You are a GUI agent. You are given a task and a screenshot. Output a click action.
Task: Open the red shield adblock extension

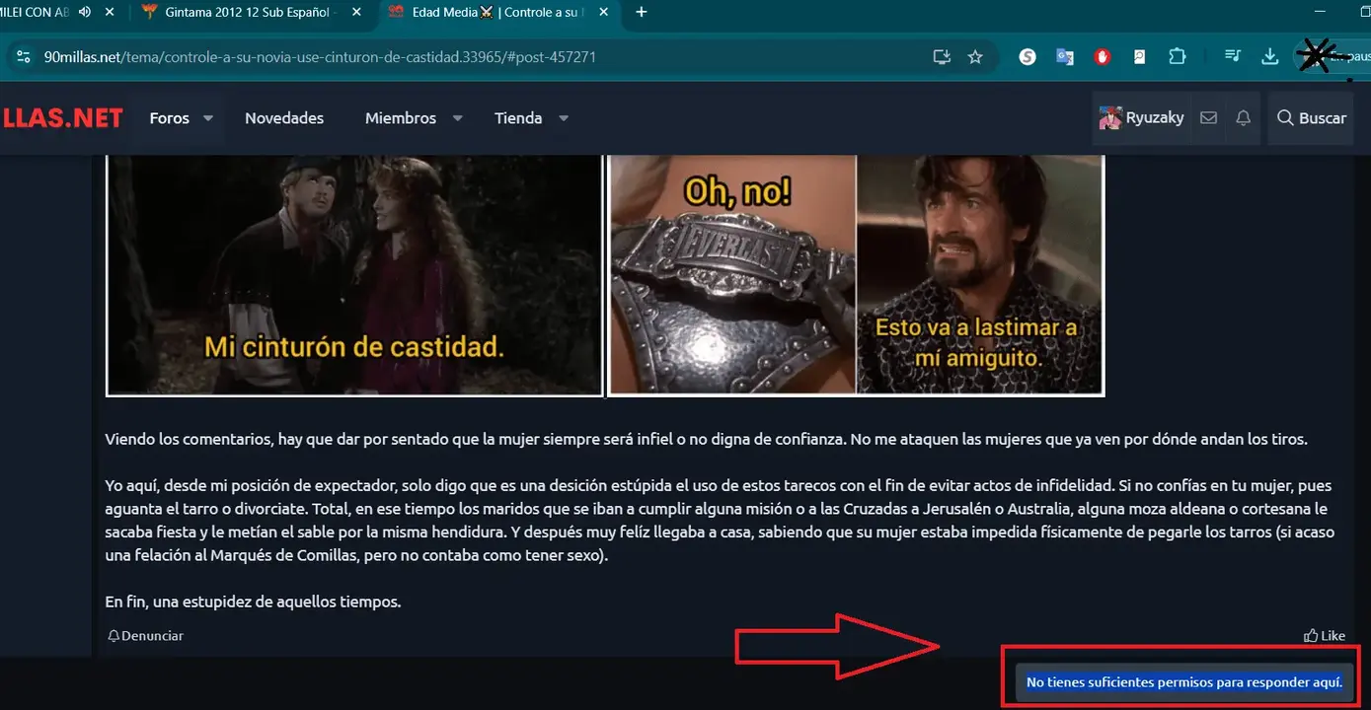click(1102, 57)
